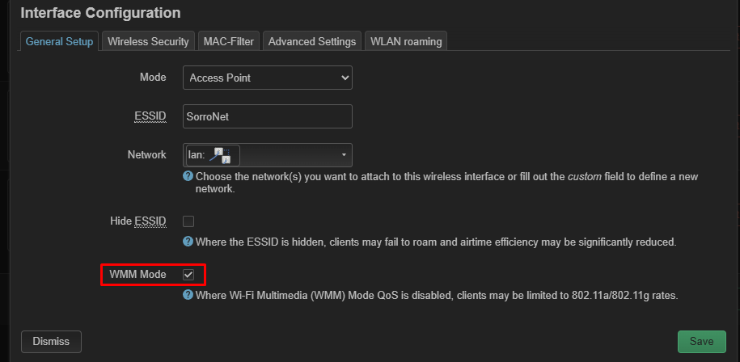This screenshot has width=740, height=362.
Task: Focus the ESSID field containing SorroNet
Action: [267, 116]
